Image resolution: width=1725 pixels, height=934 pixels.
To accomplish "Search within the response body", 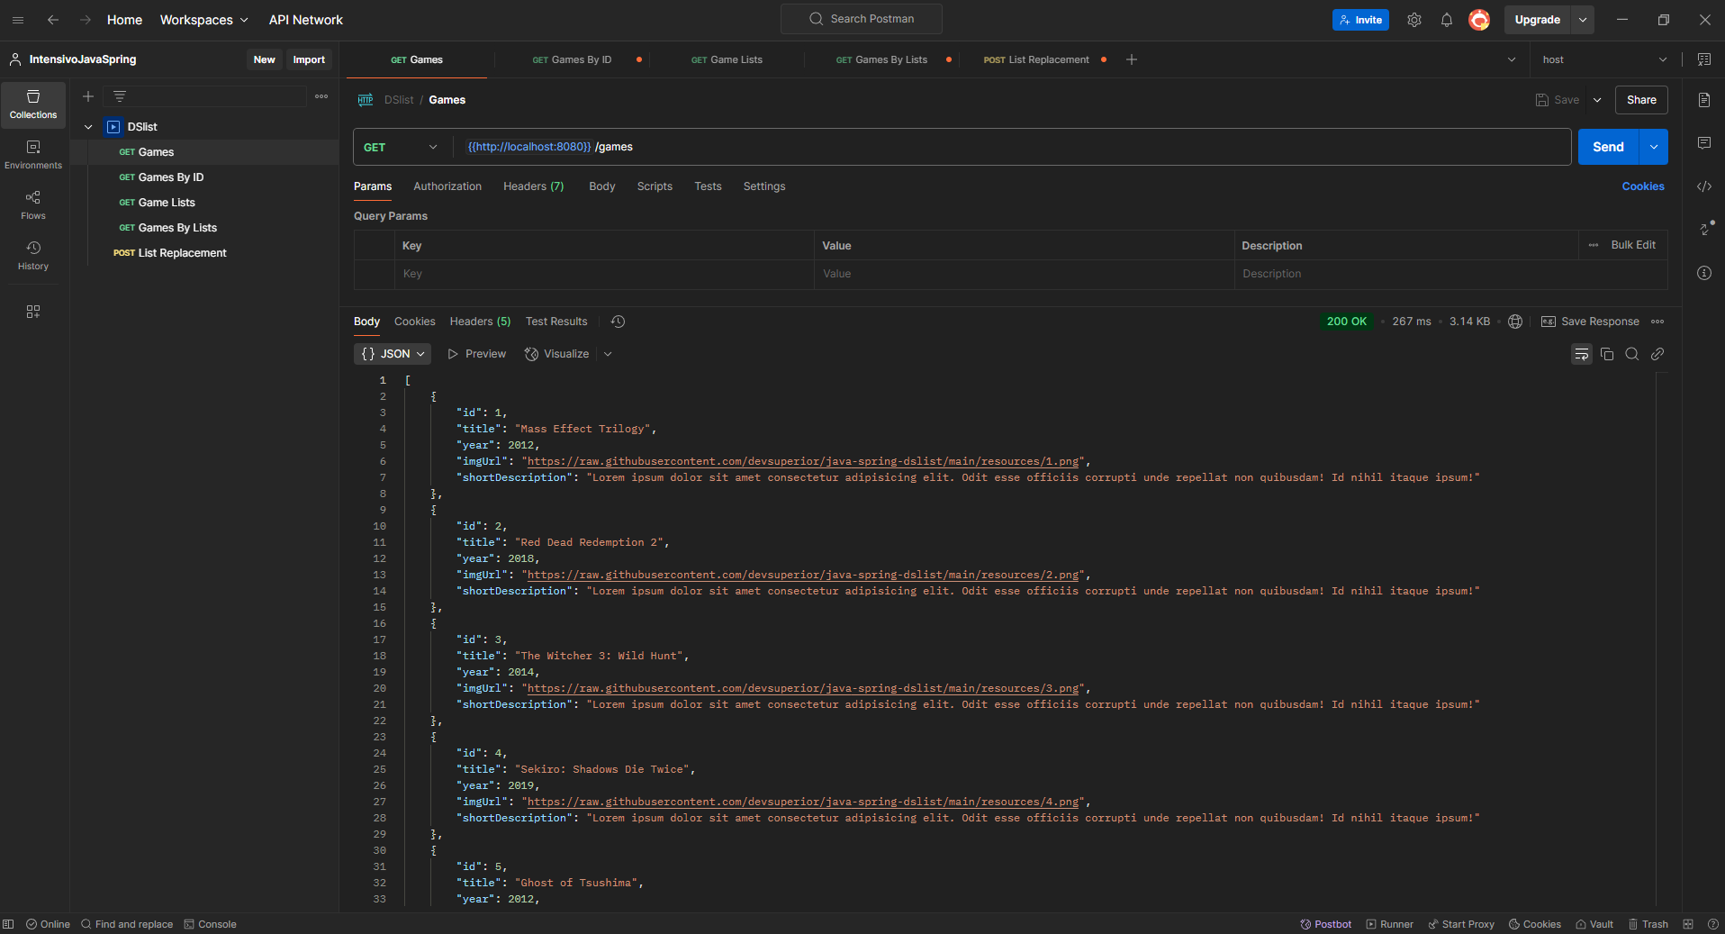I will point(1632,354).
